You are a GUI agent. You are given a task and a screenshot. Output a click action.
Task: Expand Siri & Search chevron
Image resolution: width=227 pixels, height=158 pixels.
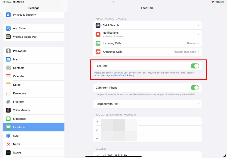click(198, 25)
